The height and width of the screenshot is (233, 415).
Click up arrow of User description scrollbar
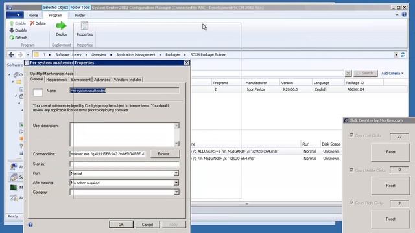click(176, 126)
